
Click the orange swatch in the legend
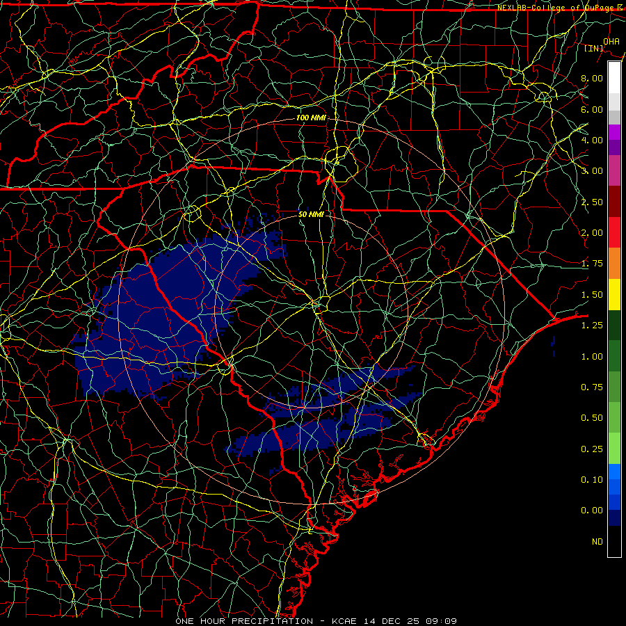click(614, 264)
